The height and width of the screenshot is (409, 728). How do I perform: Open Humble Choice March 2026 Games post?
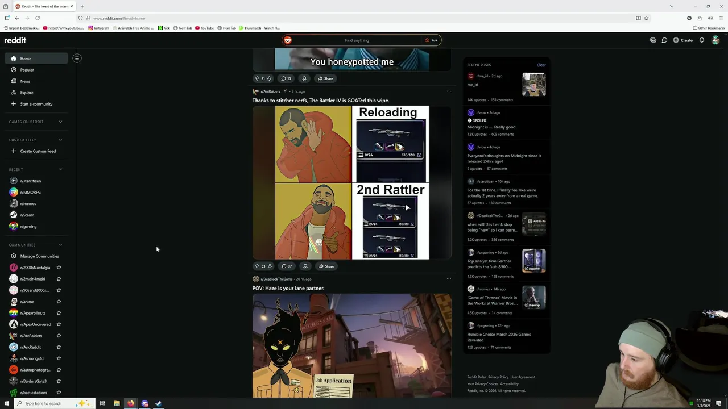[499, 337]
